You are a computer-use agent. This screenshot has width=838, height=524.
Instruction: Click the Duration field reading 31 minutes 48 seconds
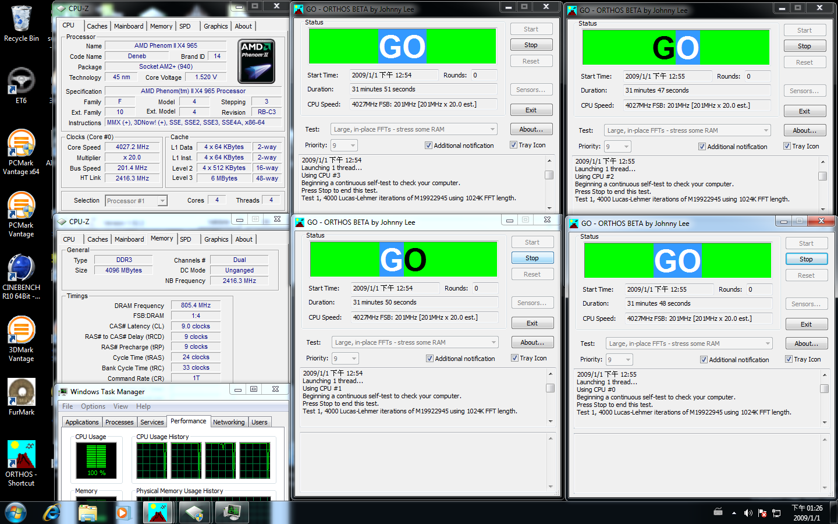[698, 303]
